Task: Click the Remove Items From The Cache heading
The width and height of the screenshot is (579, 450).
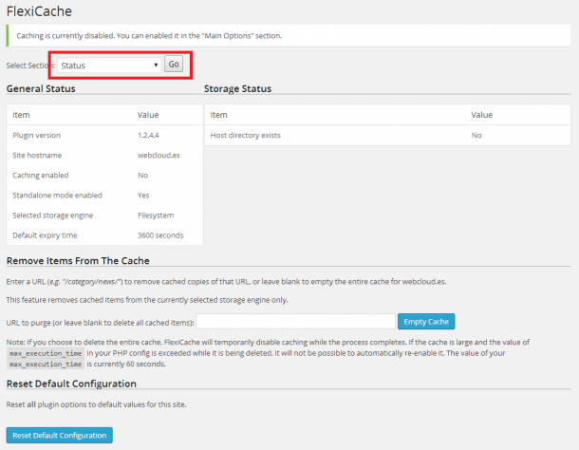Action: pyautogui.click(x=78, y=260)
